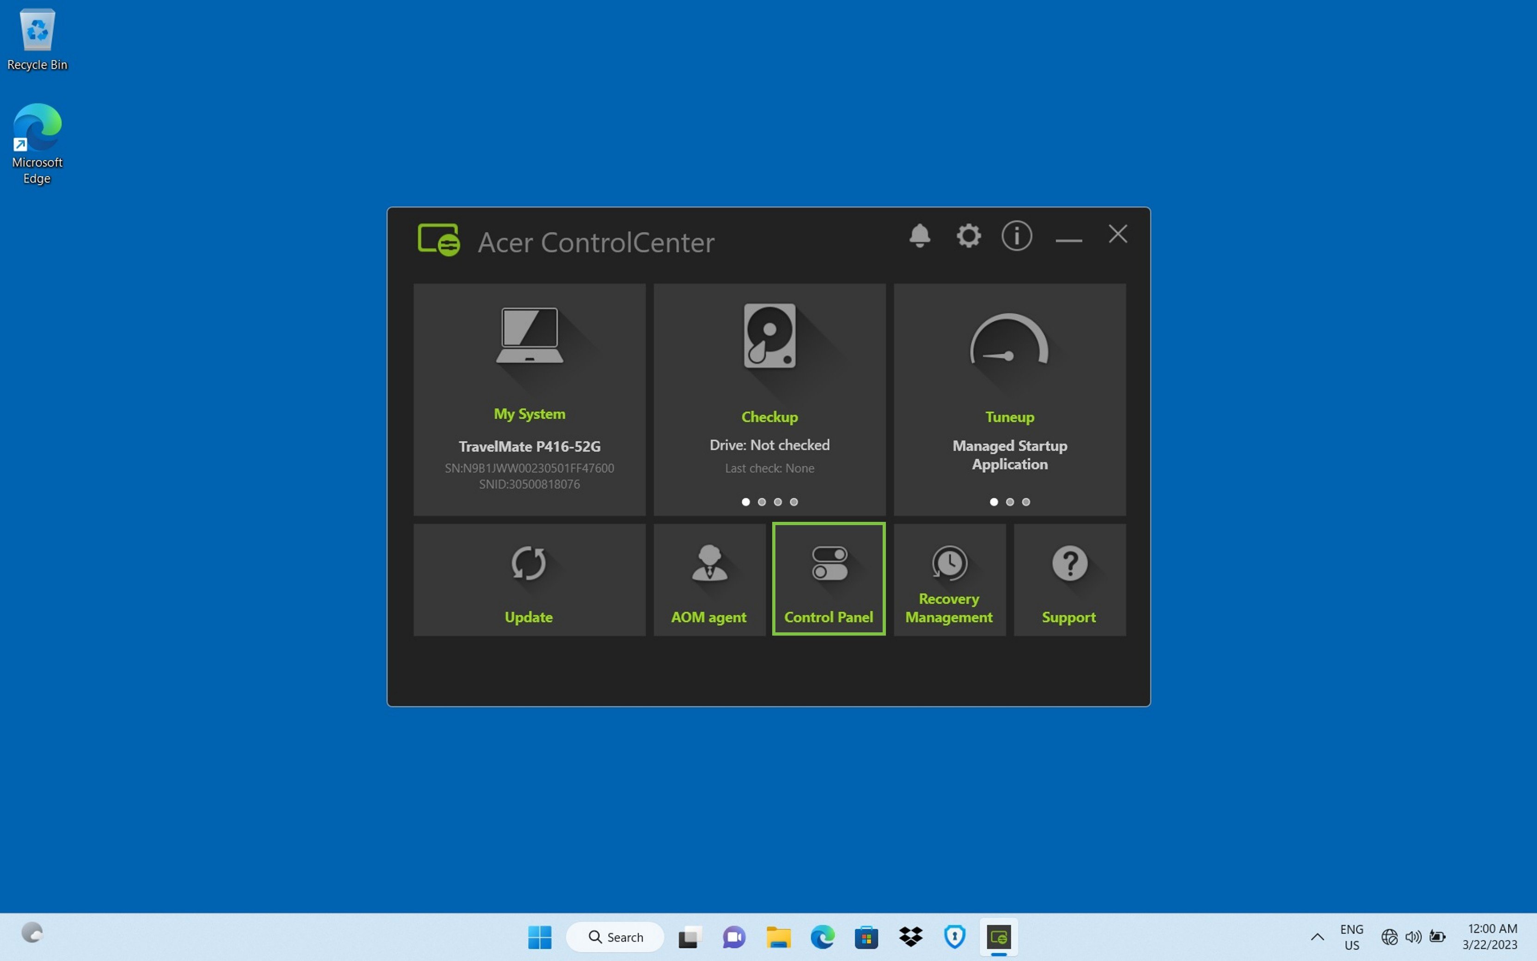Open the clock and date in the taskbar
Screen dimensions: 1537x961
coord(1491,937)
